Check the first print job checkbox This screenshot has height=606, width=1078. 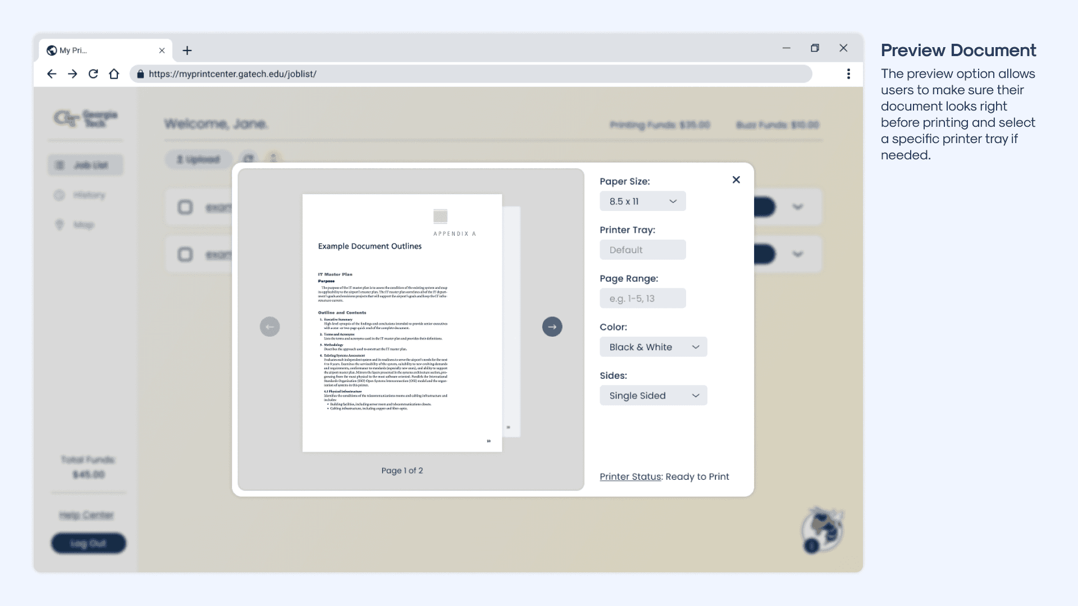[x=185, y=207]
